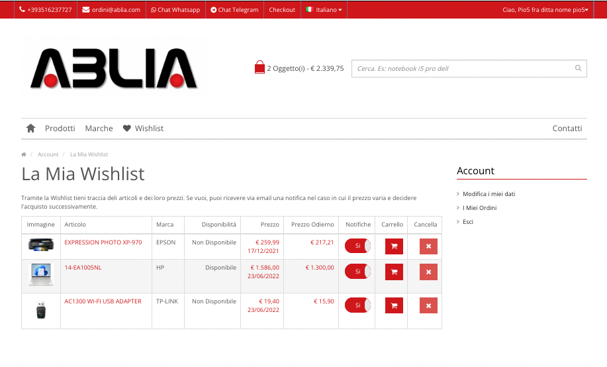Delete EXPRESSION PHOTO XP-970 from wishlist

coord(428,246)
